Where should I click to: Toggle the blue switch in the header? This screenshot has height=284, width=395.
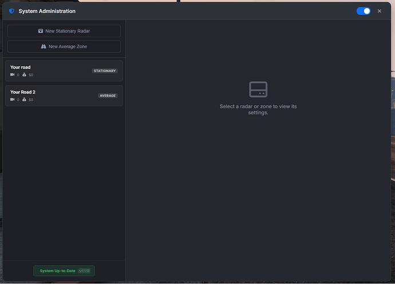point(364,11)
